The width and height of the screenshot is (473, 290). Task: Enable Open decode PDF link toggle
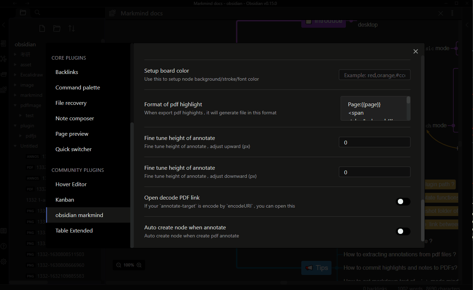(403, 202)
